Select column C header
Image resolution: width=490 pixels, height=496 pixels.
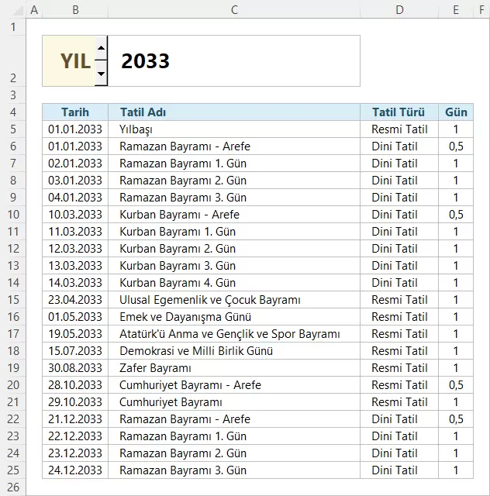(234, 9)
